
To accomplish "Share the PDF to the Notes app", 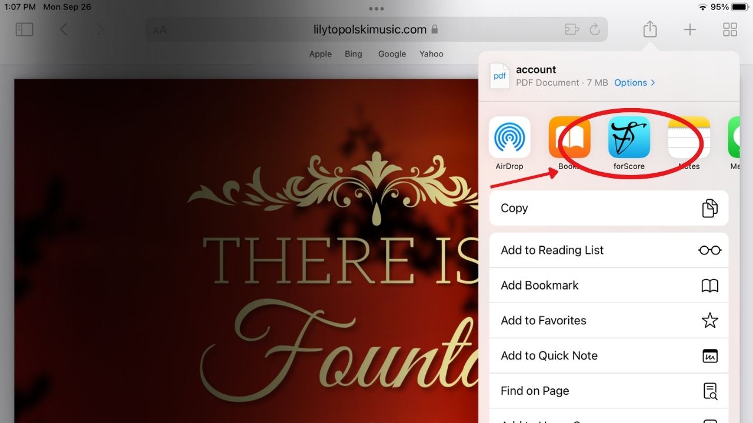I will [x=689, y=137].
